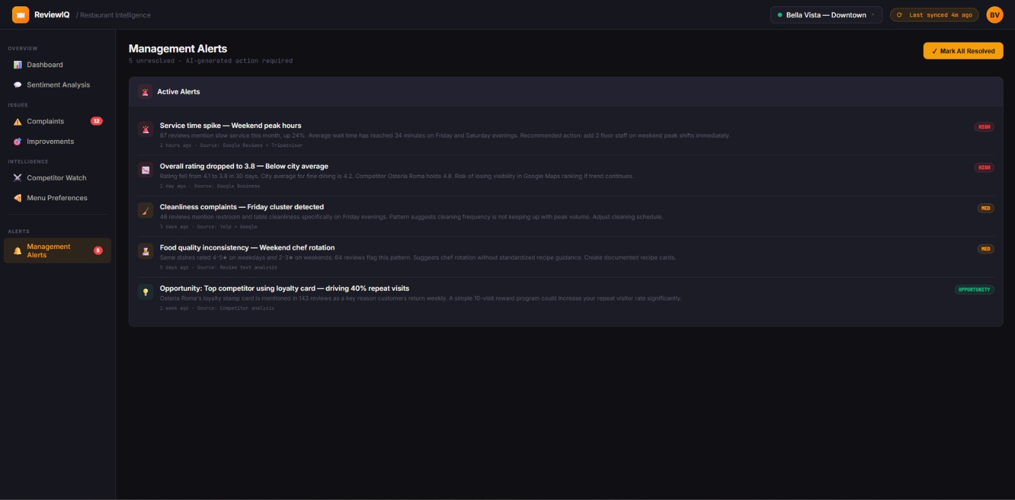
Task: Click the siren icon beside Service time spike
Action: coord(146,129)
